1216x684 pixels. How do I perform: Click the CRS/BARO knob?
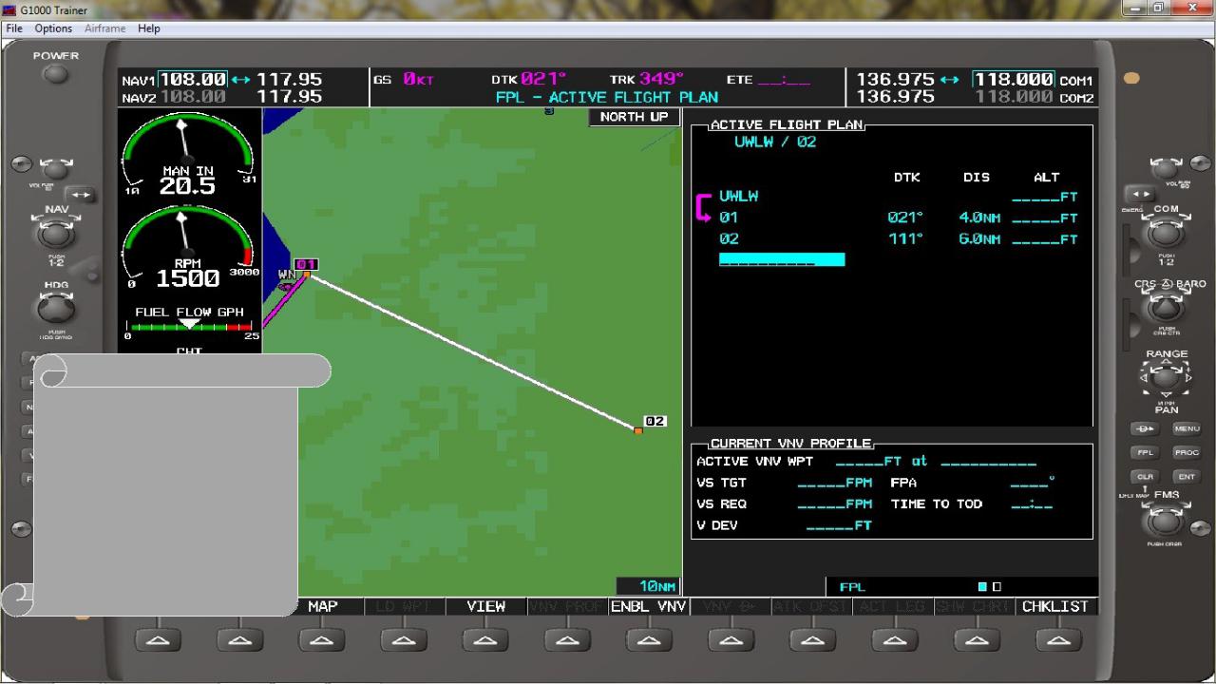[x=1166, y=308]
